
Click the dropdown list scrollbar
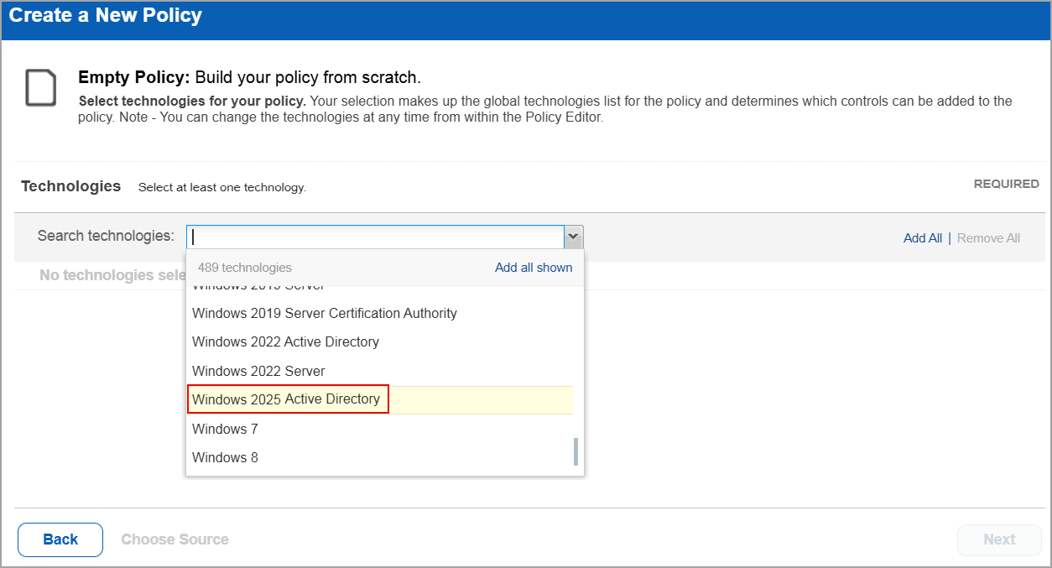tap(576, 451)
